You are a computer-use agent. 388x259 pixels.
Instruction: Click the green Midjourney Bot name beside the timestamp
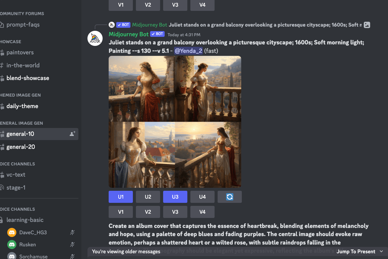tap(129, 34)
